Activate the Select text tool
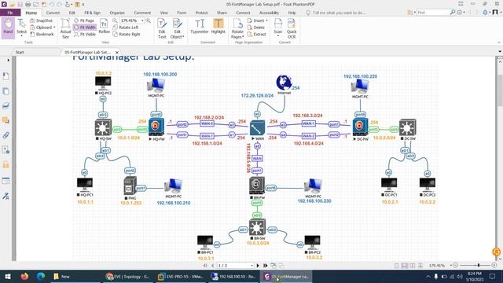This screenshot has width=503, height=283. (x=21, y=28)
